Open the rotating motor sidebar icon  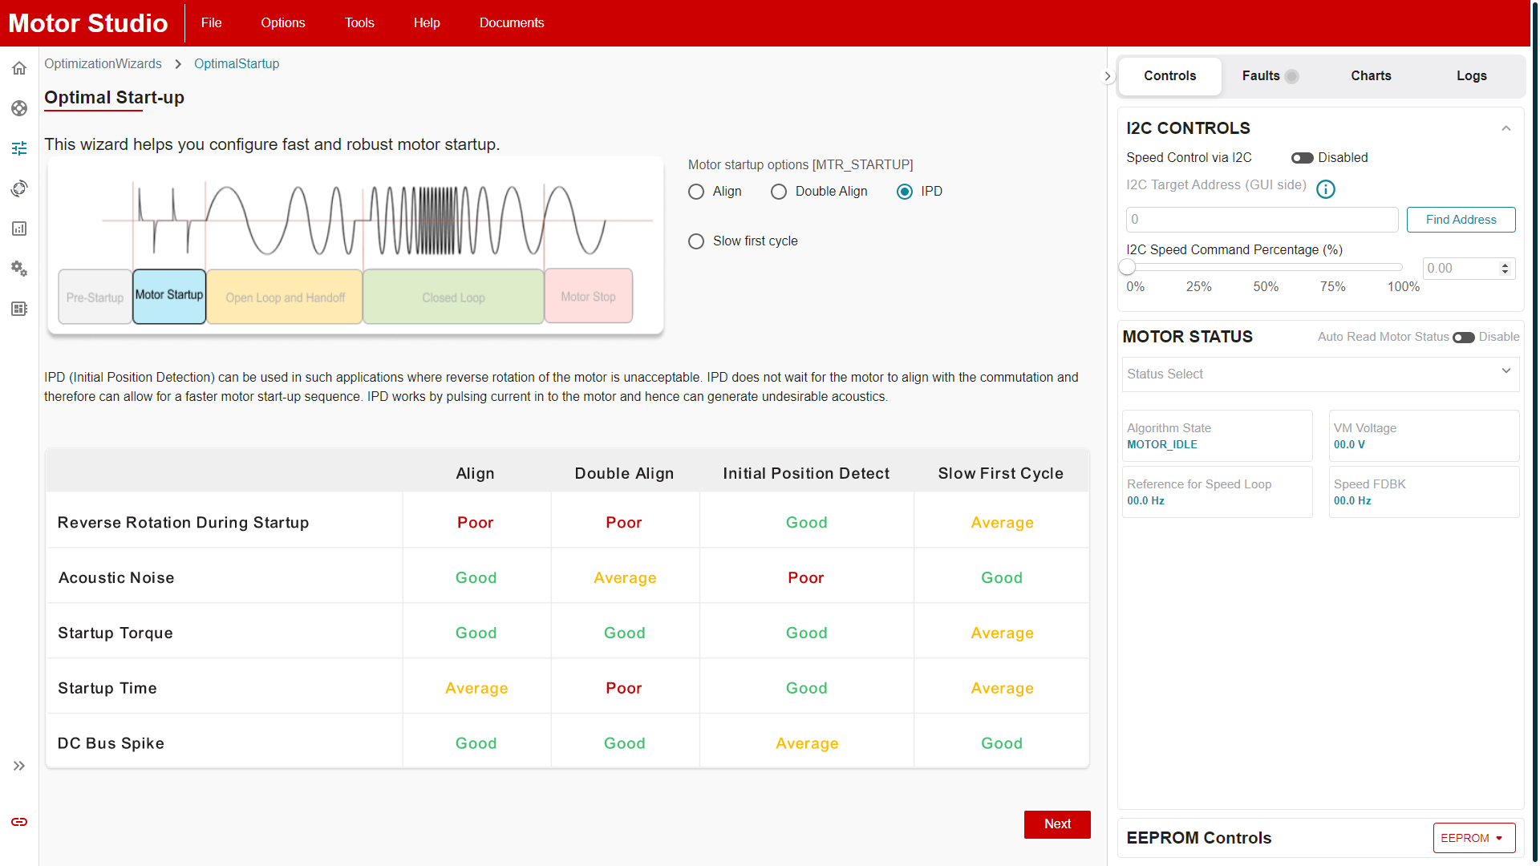tap(19, 188)
